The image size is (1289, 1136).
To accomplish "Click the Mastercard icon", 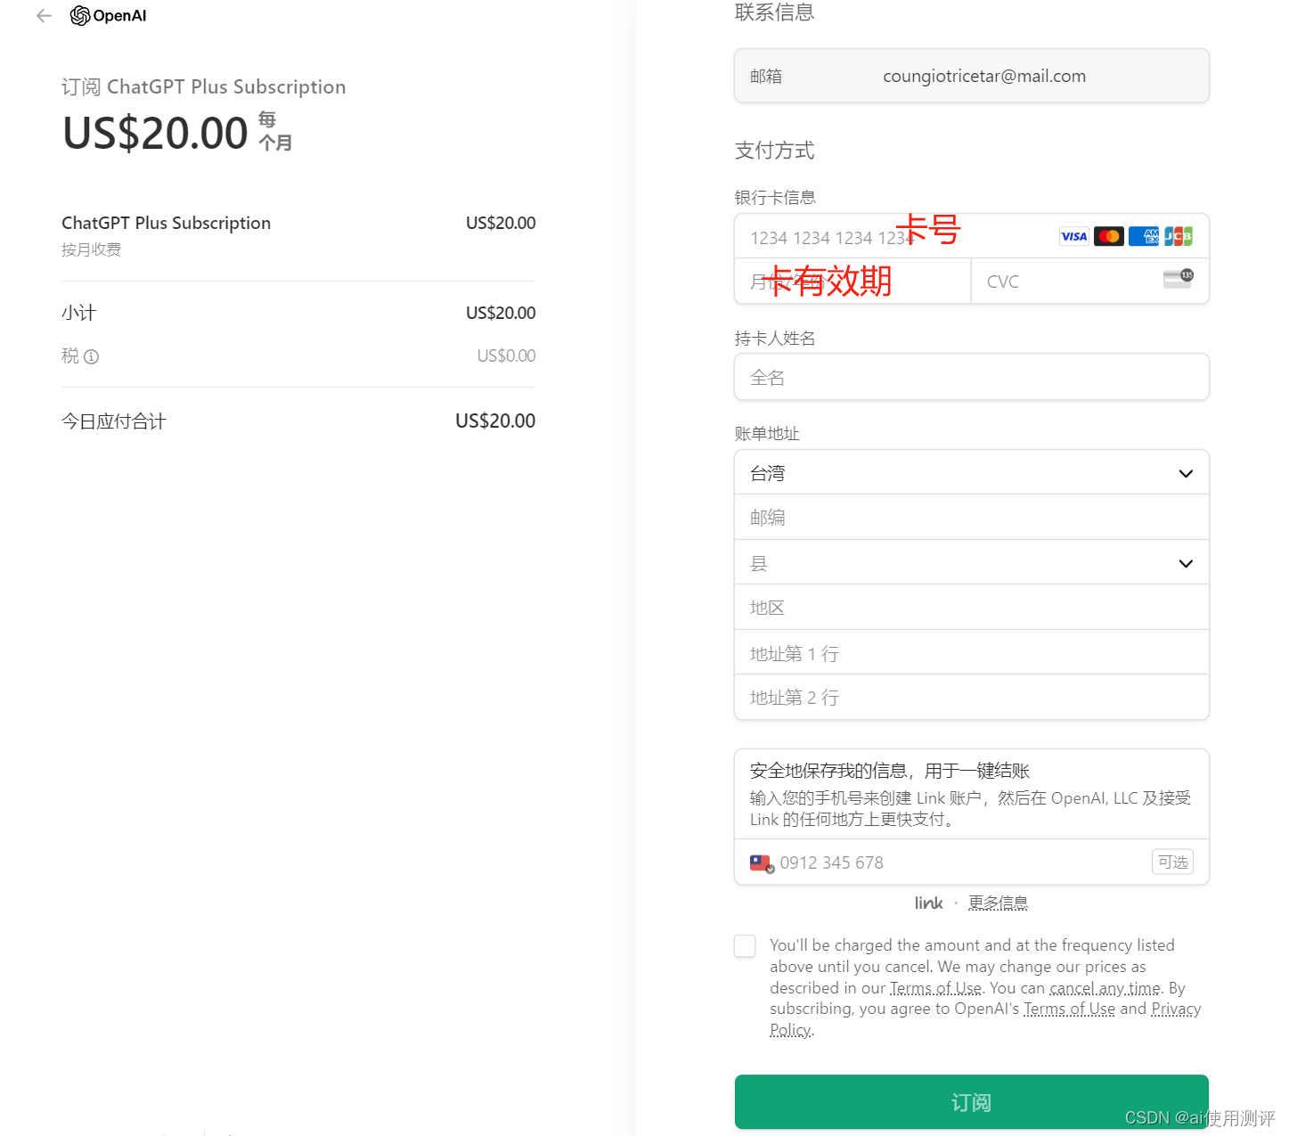I will pos(1108,236).
